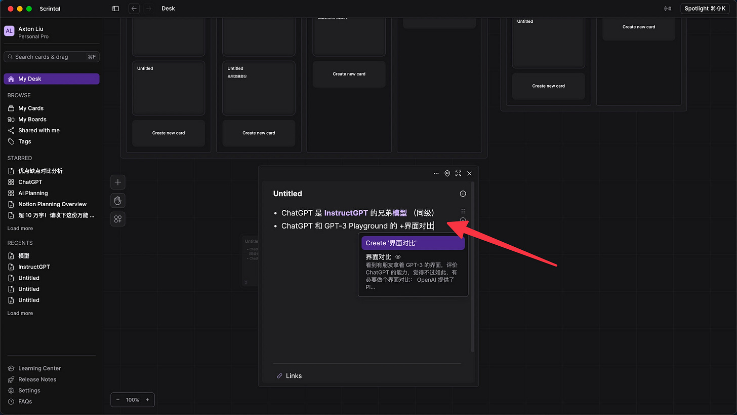Open starred card 优点缺点对比分析

40,171
